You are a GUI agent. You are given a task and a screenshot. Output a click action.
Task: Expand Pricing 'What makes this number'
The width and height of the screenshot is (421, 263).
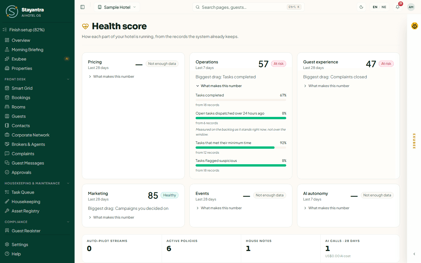pyautogui.click(x=111, y=77)
